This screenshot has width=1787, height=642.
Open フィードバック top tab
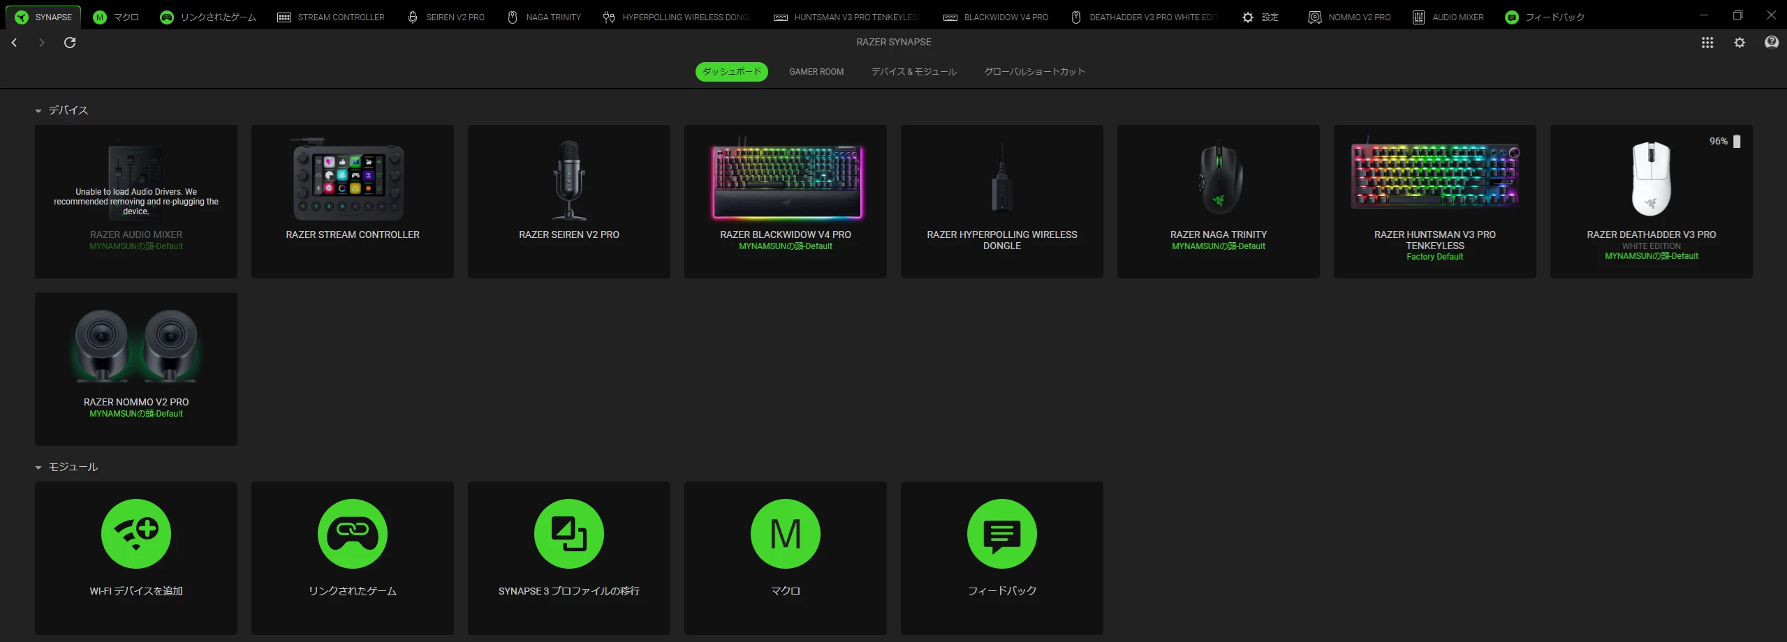tap(1545, 17)
